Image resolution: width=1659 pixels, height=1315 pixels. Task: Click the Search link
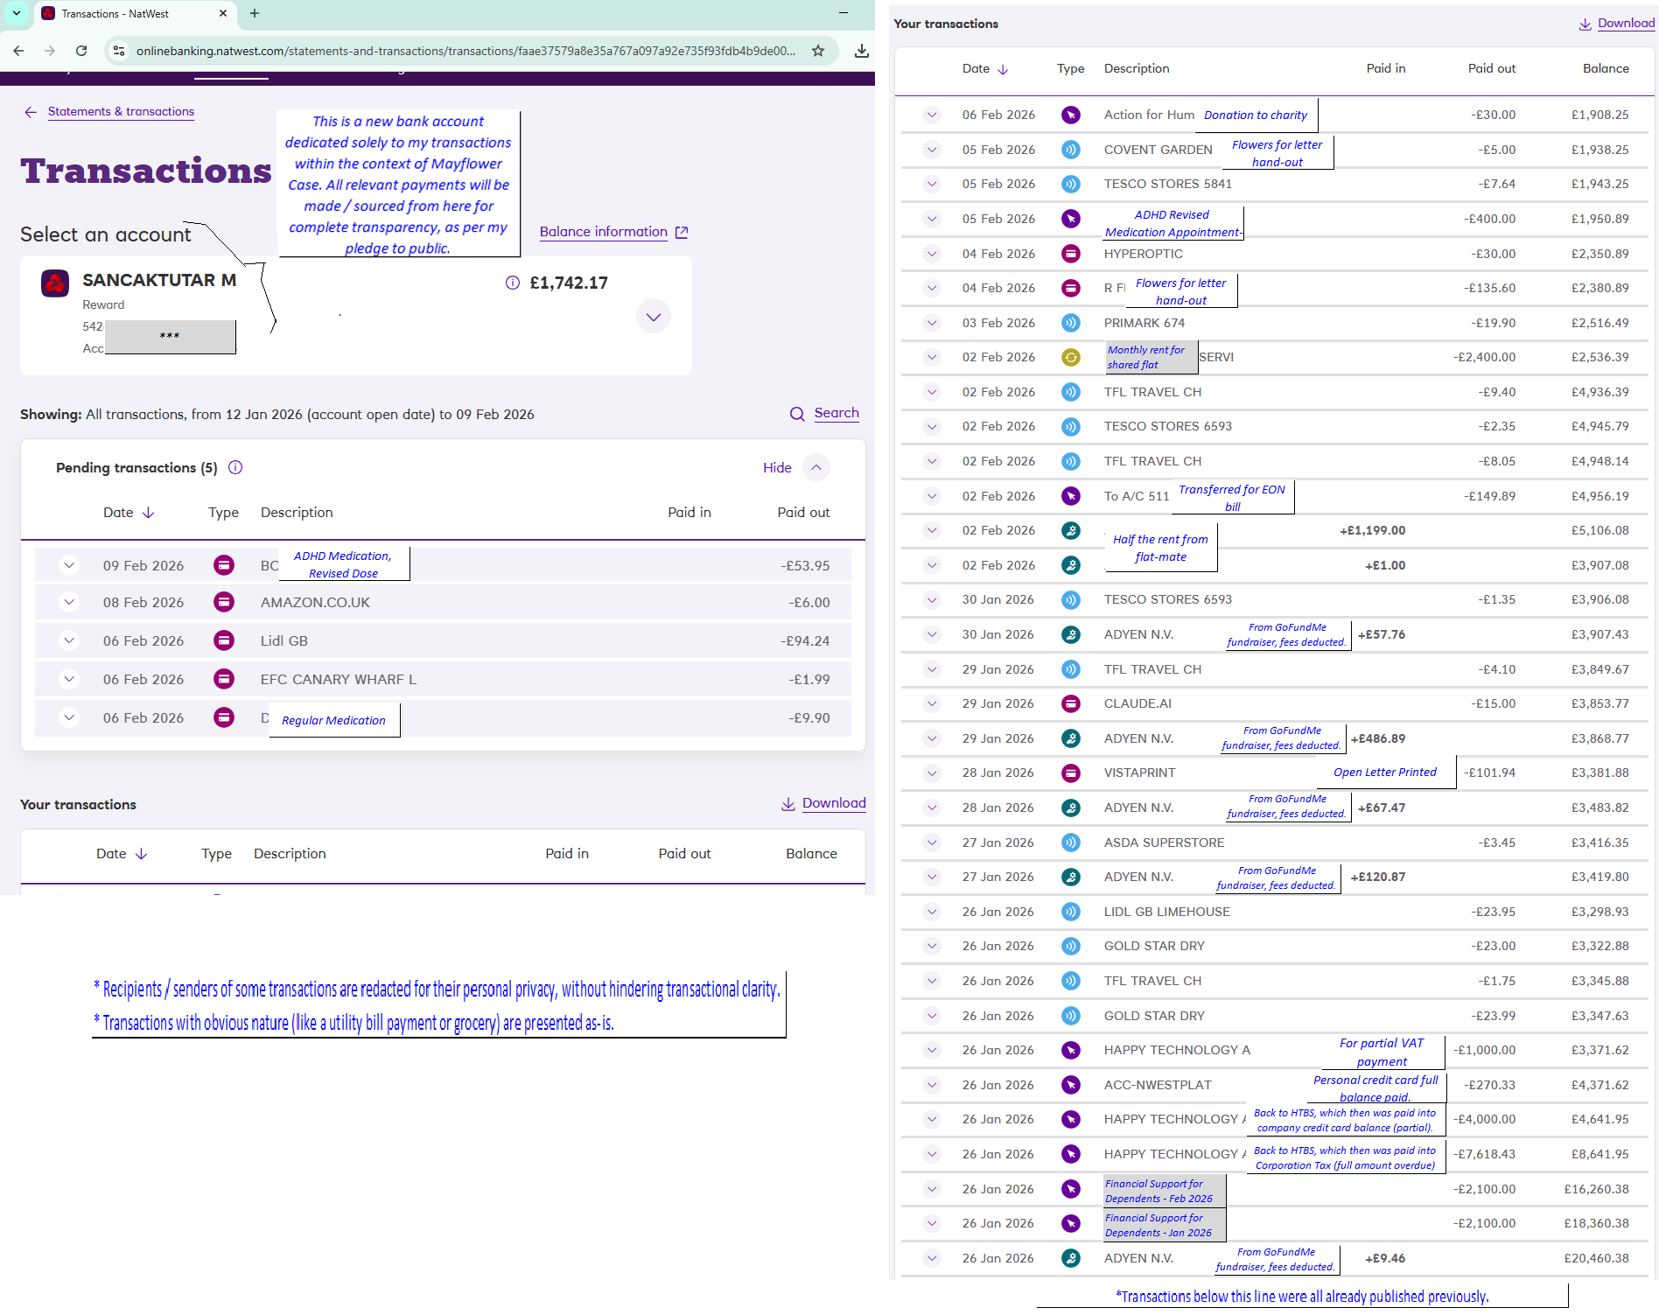(x=836, y=413)
